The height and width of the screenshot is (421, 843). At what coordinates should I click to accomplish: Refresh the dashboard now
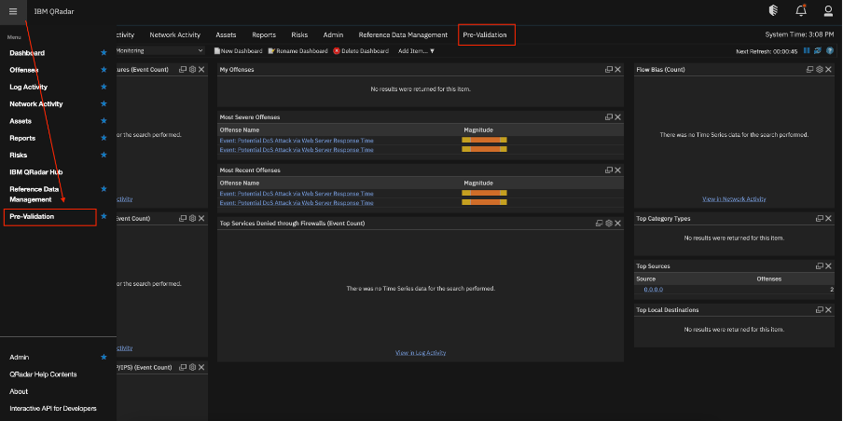click(818, 50)
